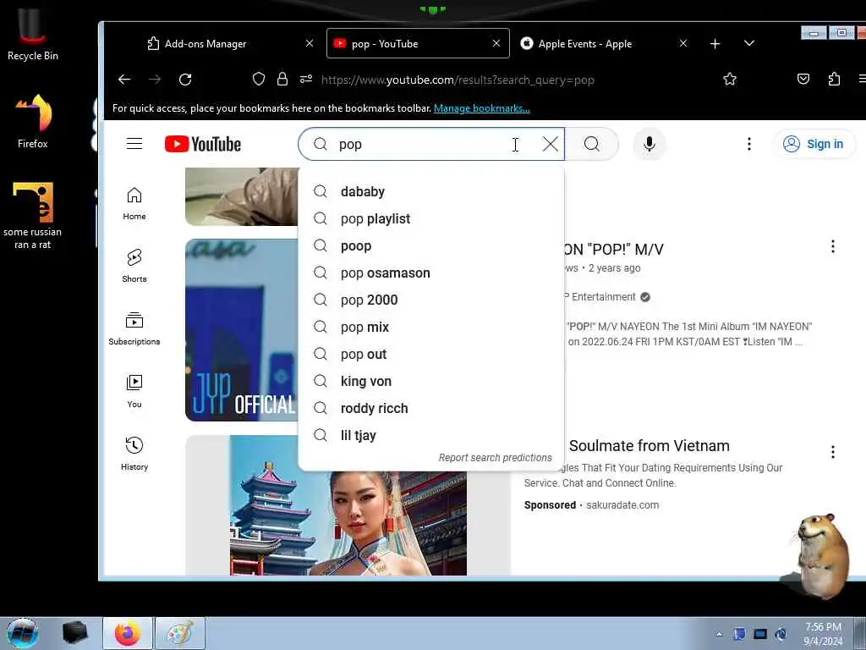
Task: Open History from the sidebar
Action: [134, 454]
